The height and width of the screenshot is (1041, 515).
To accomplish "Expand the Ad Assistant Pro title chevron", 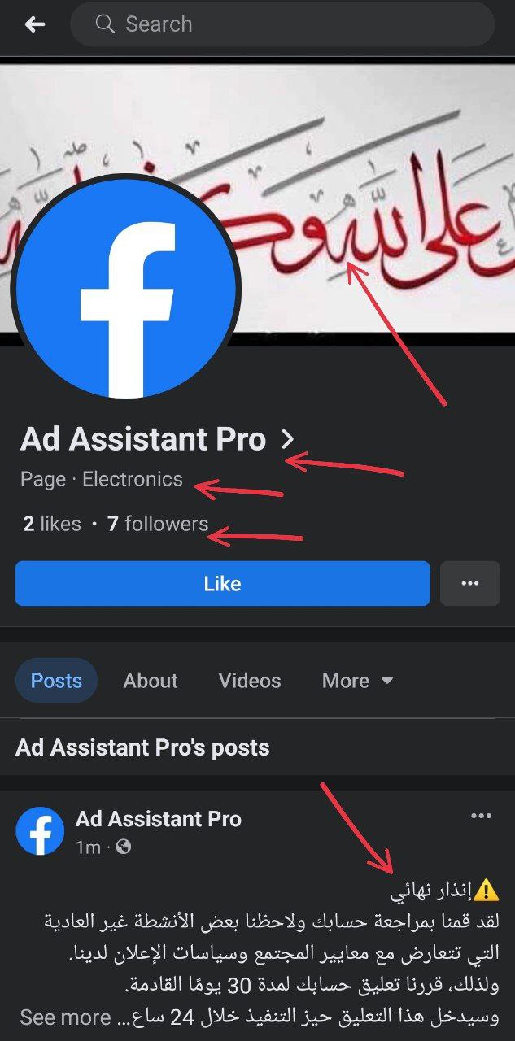I will tap(286, 440).
